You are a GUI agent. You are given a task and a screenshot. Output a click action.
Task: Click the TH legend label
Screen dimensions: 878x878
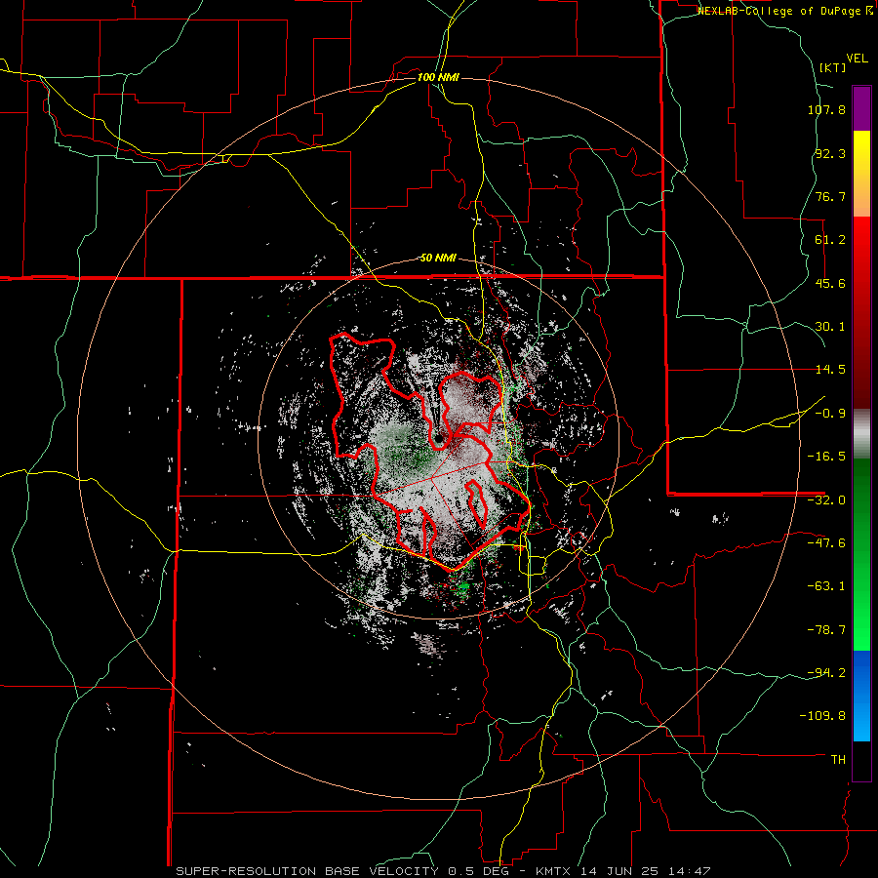(838, 760)
